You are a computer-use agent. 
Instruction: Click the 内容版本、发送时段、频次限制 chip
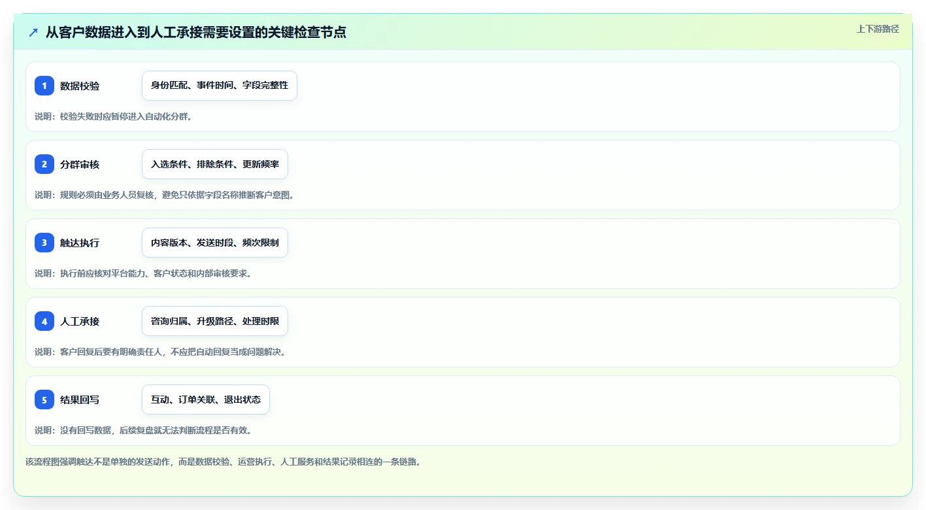215,243
